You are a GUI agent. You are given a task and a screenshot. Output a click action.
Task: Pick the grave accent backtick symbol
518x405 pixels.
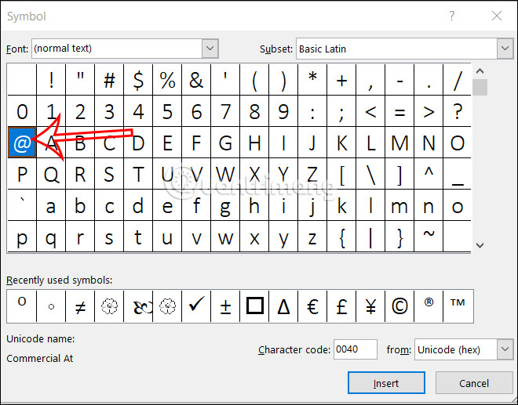(22, 205)
